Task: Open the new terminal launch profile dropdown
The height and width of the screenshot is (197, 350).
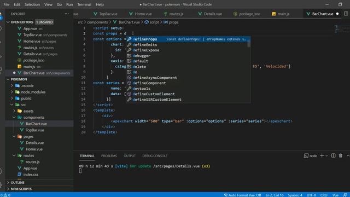Action: [x=326, y=155]
